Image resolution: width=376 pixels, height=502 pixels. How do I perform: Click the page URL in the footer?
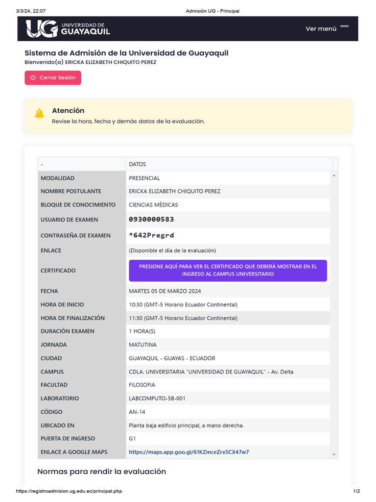point(69,491)
